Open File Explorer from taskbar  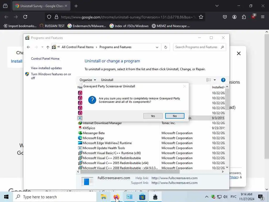[x=104, y=197]
